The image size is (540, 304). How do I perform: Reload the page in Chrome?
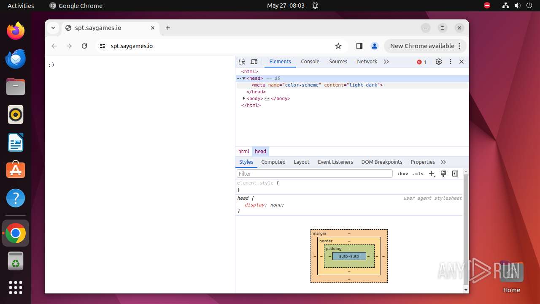point(84,46)
